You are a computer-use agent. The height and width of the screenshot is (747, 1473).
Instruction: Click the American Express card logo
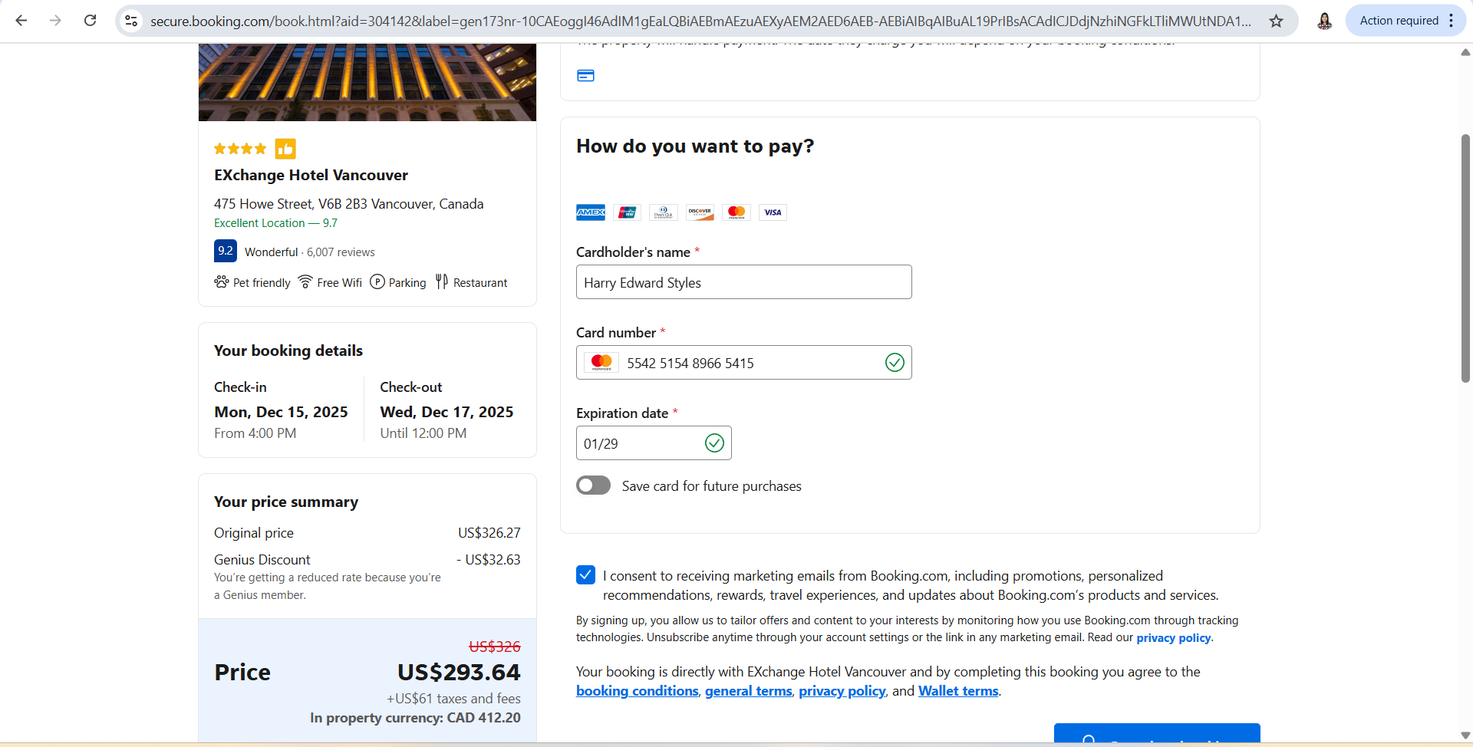click(x=591, y=212)
